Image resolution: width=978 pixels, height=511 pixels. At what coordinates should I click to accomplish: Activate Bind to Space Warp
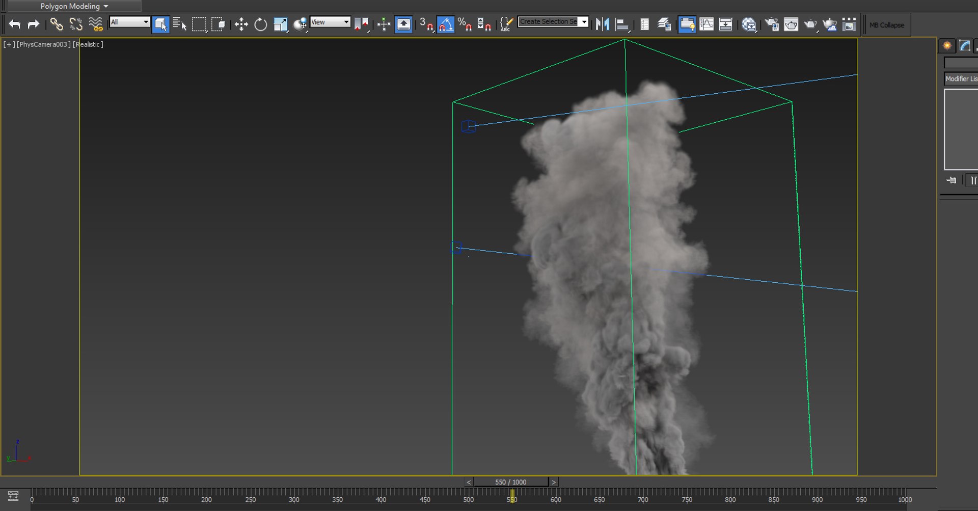coord(95,24)
